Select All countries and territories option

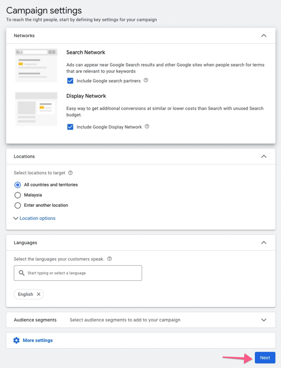click(18, 185)
